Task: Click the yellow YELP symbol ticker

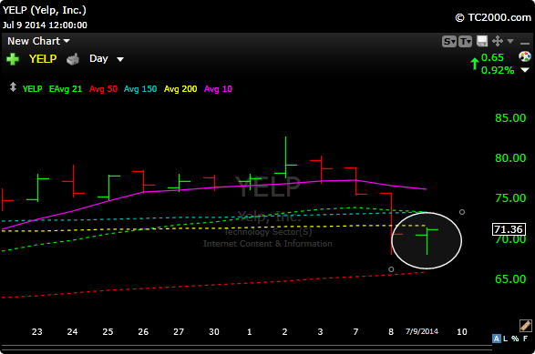Action: point(43,59)
